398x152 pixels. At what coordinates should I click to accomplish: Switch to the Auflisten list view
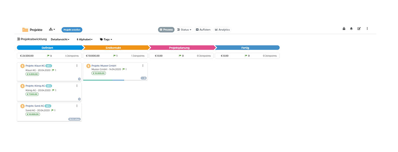pyautogui.click(x=203, y=30)
